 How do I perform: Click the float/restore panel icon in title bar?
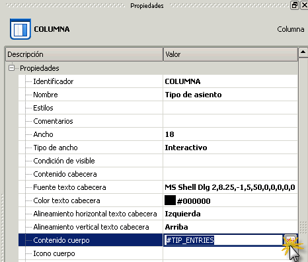[295, 5]
